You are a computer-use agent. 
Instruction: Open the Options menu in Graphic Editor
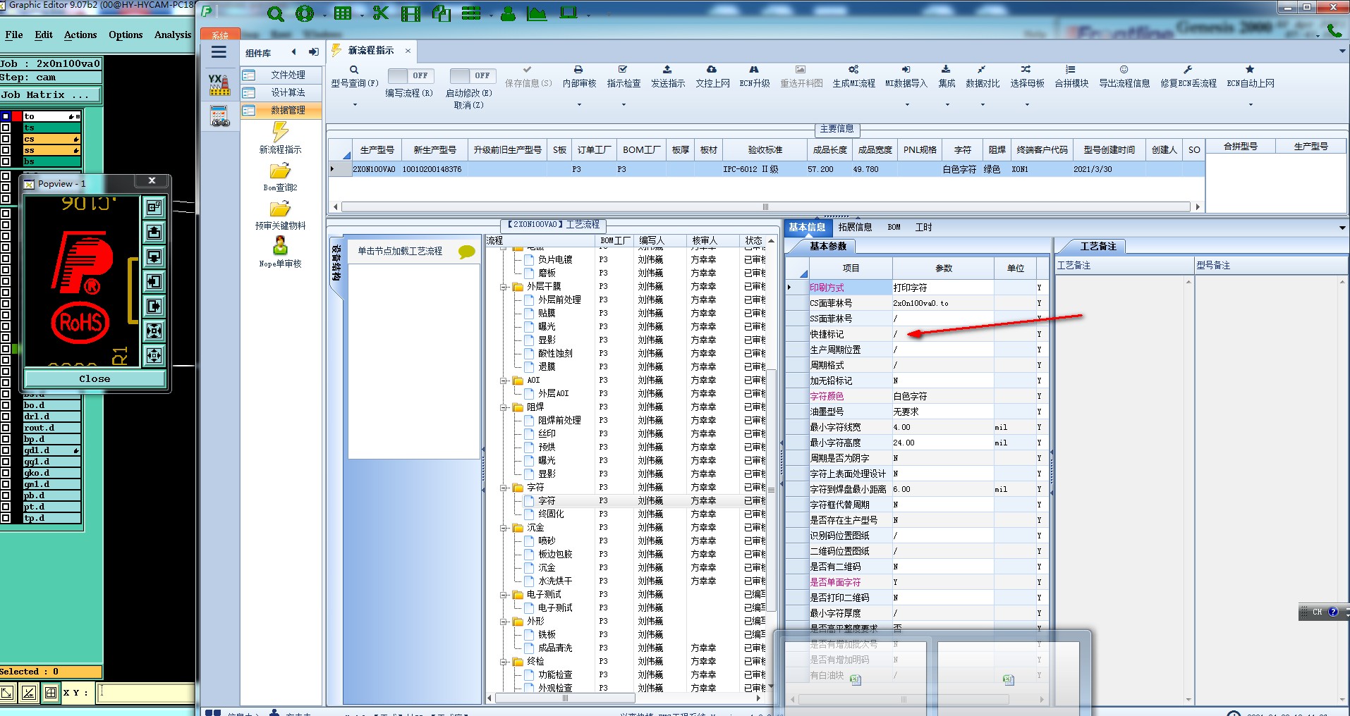[126, 35]
